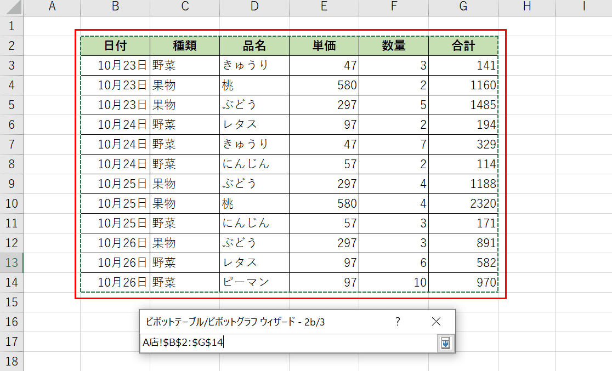Select the cell with total 329
The height and width of the screenshot is (371, 612).
463,144
